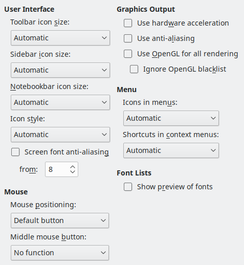Increase the 'from' value with up arrow
This screenshot has width=244, height=265.
[73, 167]
